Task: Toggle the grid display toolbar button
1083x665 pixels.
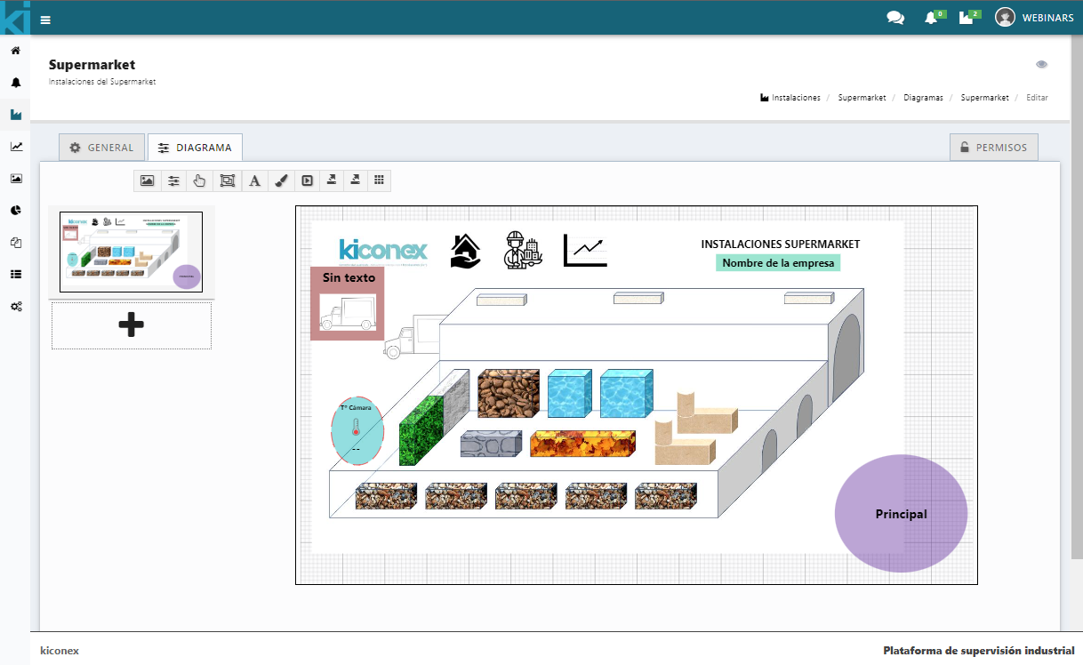Action: [379, 180]
